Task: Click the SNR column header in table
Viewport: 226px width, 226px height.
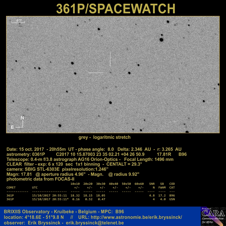Action: click(x=152, y=184)
